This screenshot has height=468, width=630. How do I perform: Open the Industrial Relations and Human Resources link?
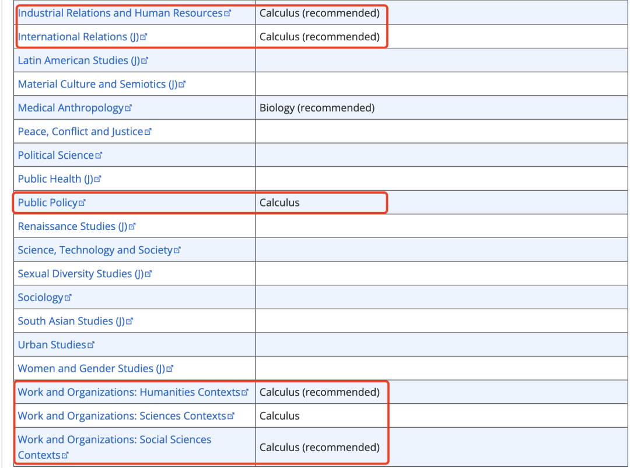(x=120, y=13)
